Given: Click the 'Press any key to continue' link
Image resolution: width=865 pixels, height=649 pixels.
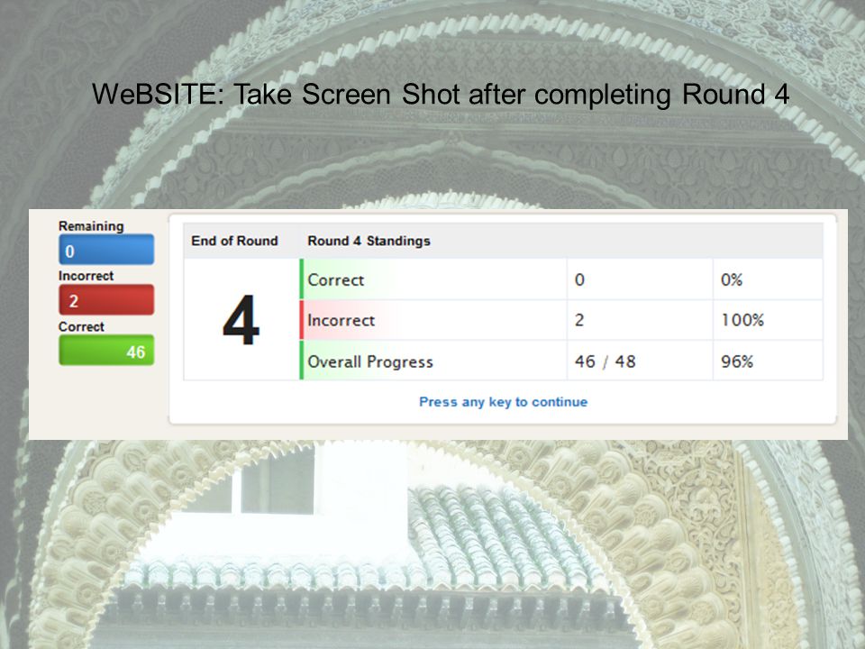Looking at the screenshot, I should pyautogui.click(x=503, y=402).
